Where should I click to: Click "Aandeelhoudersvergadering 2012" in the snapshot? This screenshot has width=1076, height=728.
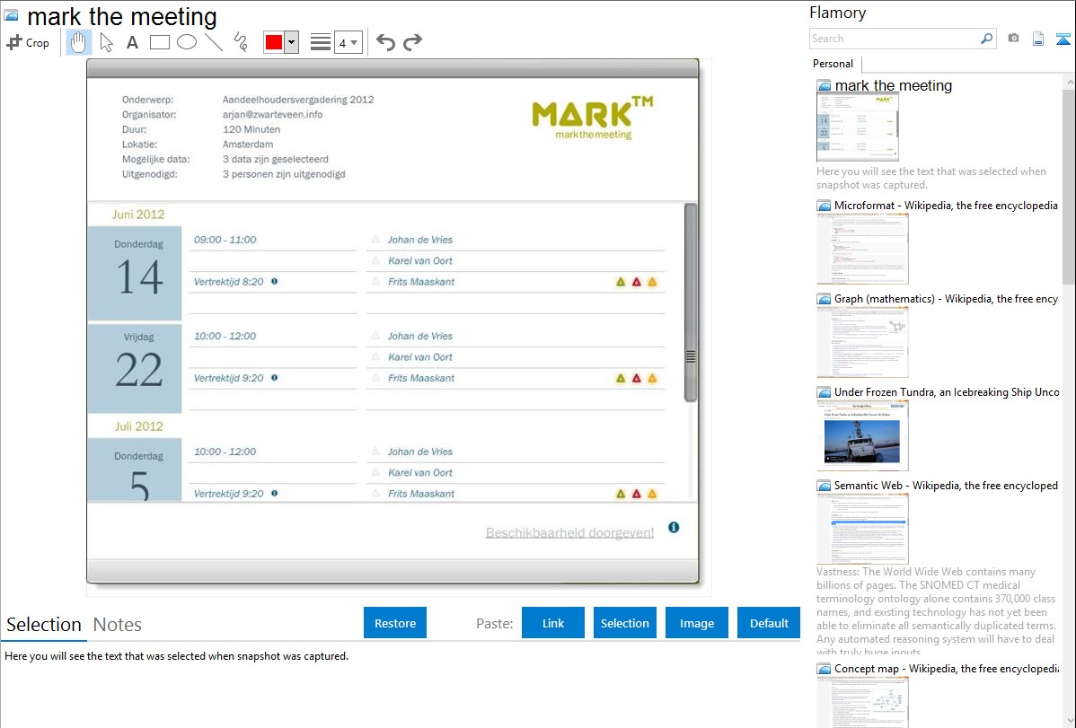click(298, 100)
